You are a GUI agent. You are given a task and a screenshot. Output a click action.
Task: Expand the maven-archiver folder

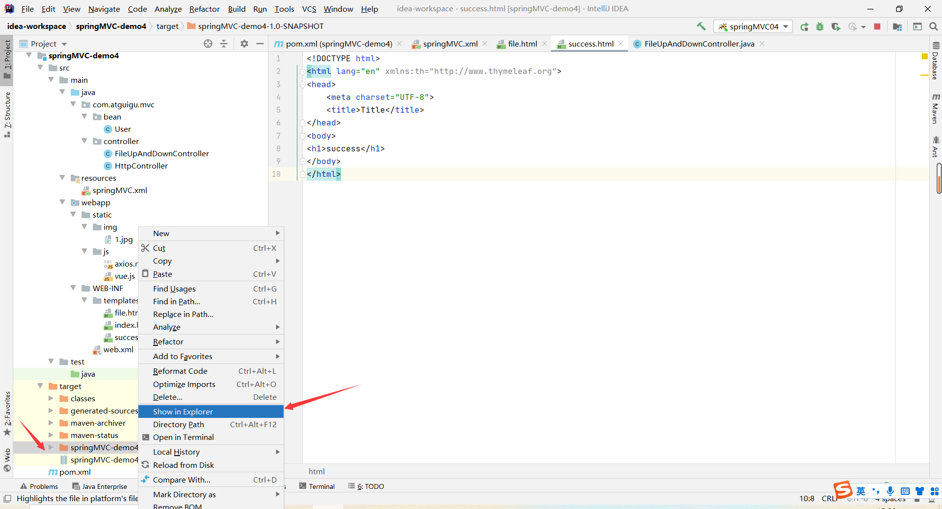[51, 423]
